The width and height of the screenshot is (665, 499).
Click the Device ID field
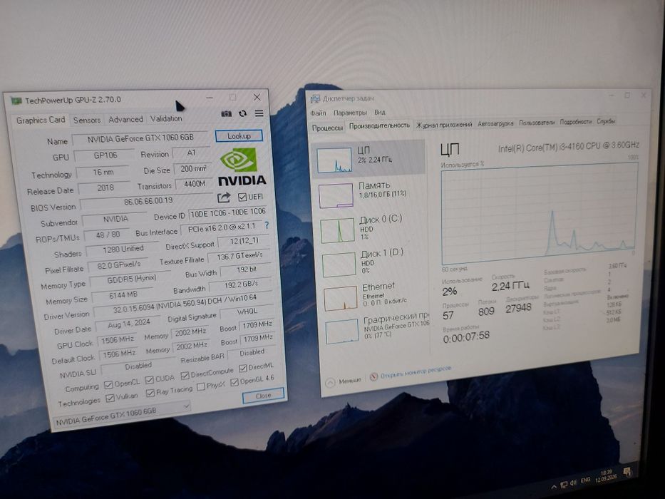228,213
